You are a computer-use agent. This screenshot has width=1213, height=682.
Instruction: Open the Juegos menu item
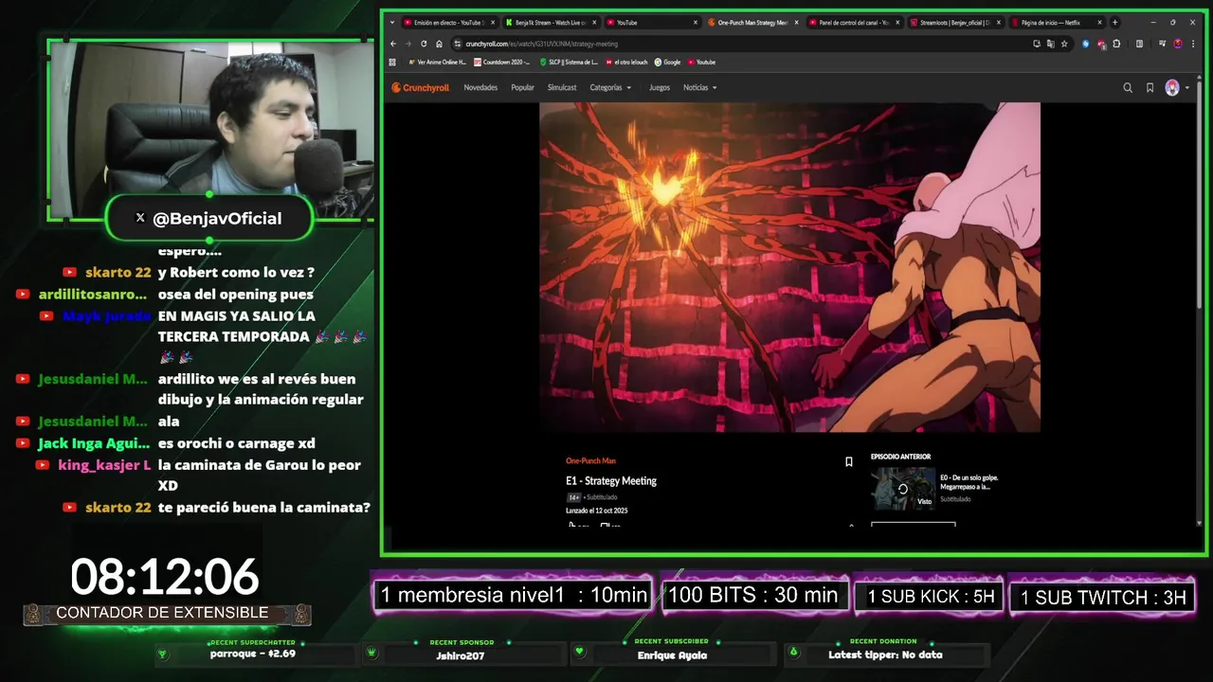660,88
